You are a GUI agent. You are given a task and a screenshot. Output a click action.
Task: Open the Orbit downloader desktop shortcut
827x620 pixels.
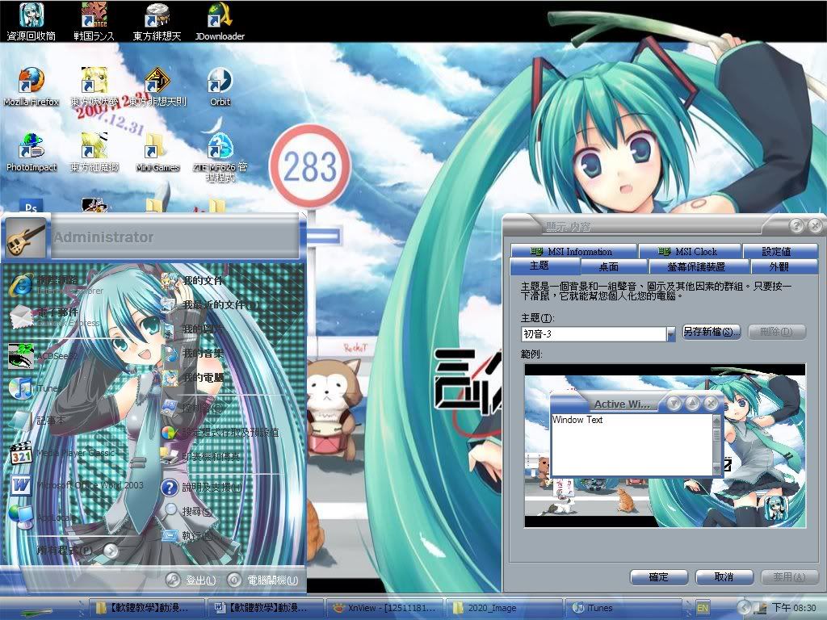[x=220, y=87]
